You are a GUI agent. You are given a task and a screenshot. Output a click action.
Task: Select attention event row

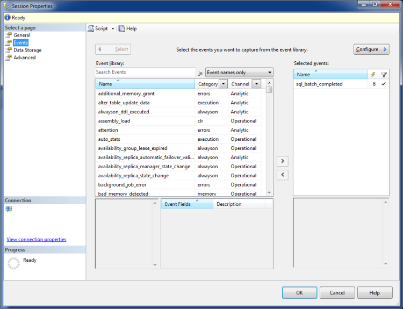click(x=178, y=130)
